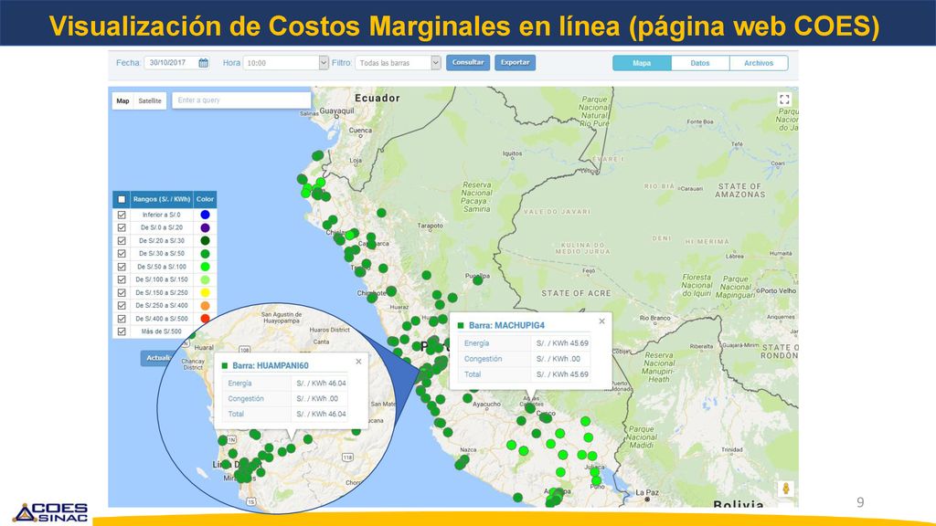
Task: Switch to the Archivos tab
Action: (759, 63)
